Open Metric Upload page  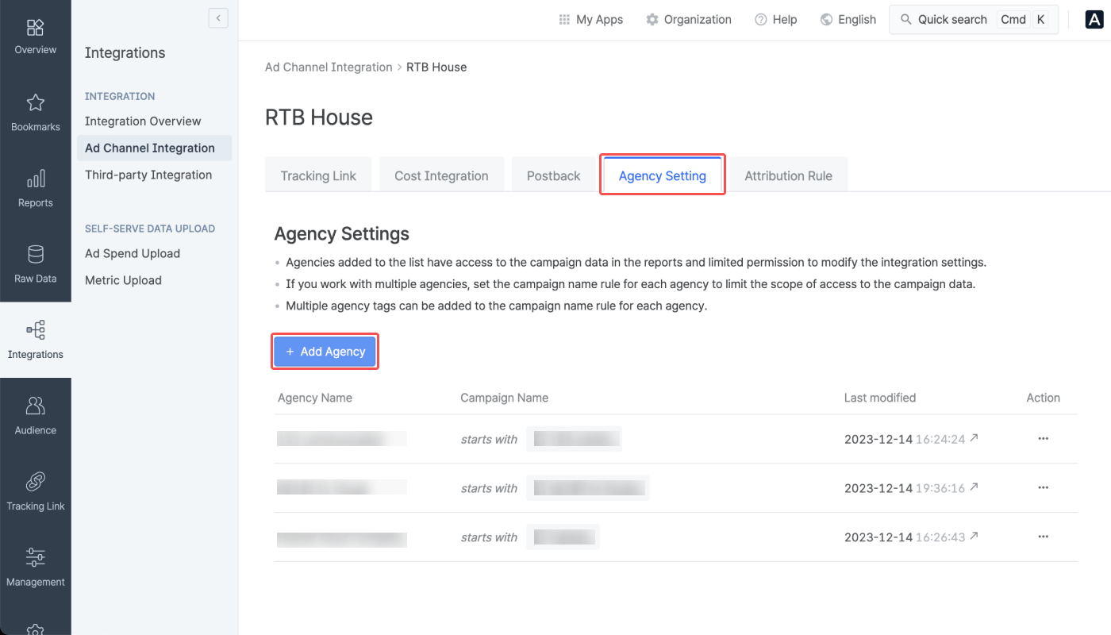[x=123, y=280]
